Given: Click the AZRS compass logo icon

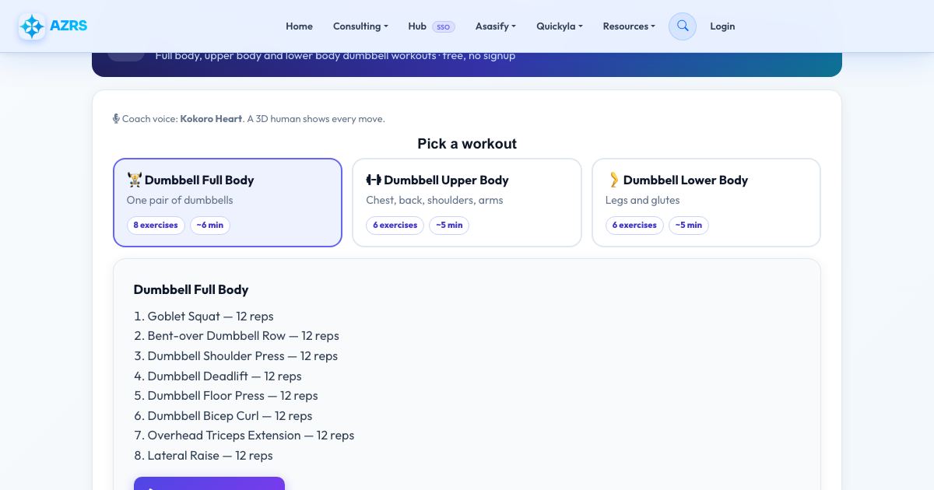Looking at the screenshot, I should pyautogui.click(x=32, y=26).
